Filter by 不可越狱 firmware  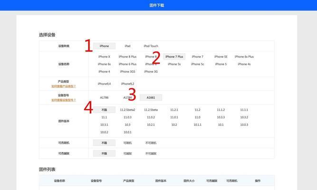[x=151, y=153]
